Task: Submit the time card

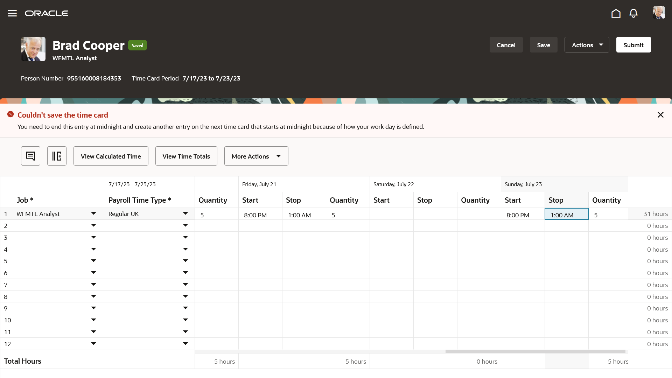Action: point(633,45)
